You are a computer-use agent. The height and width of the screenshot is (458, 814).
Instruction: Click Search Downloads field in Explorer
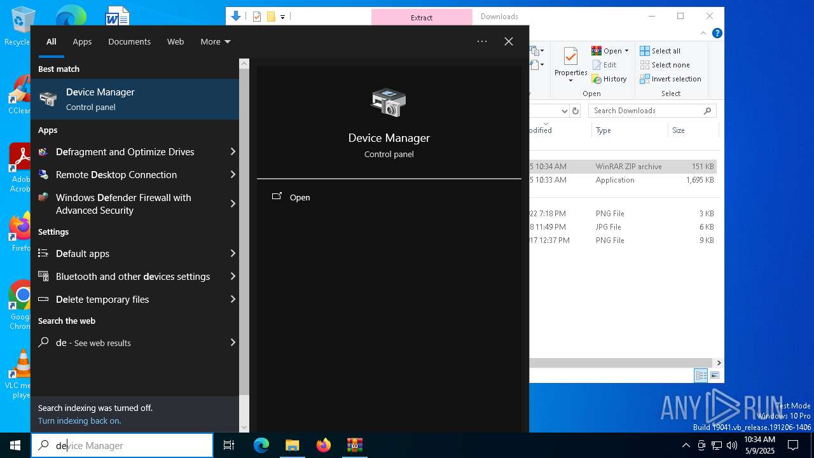pos(652,111)
